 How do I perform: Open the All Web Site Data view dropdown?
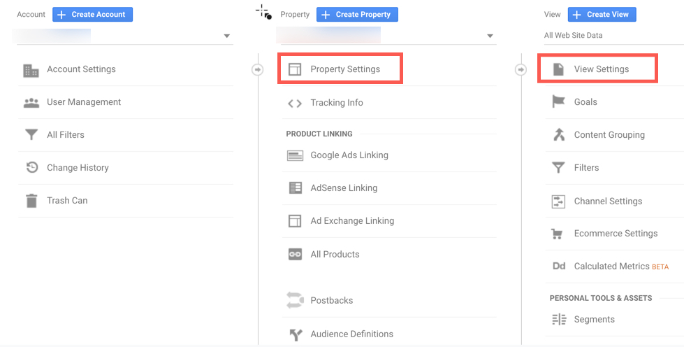[608, 36]
